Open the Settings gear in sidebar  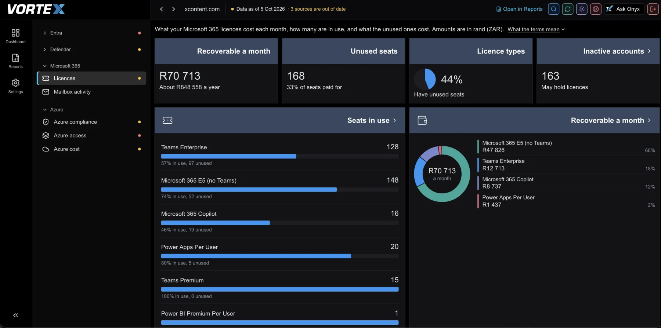[x=15, y=86]
